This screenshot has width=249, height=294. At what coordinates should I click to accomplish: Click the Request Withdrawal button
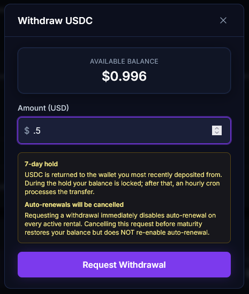[124, 265]
